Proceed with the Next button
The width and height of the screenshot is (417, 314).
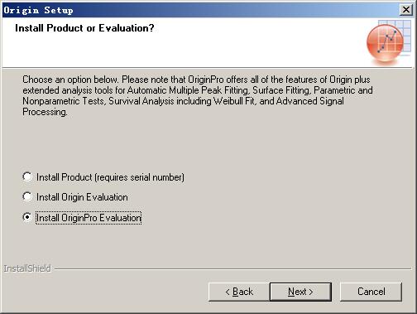pos(300,292)
